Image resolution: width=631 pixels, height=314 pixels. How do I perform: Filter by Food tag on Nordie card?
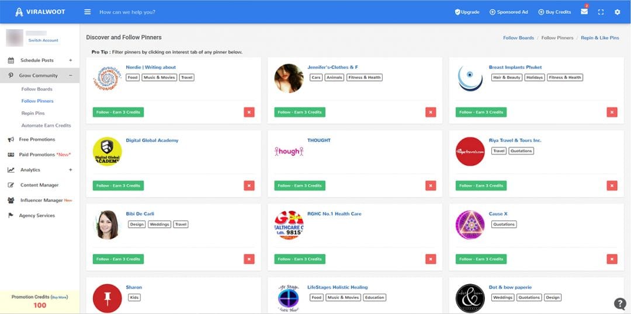click(133, 78)
